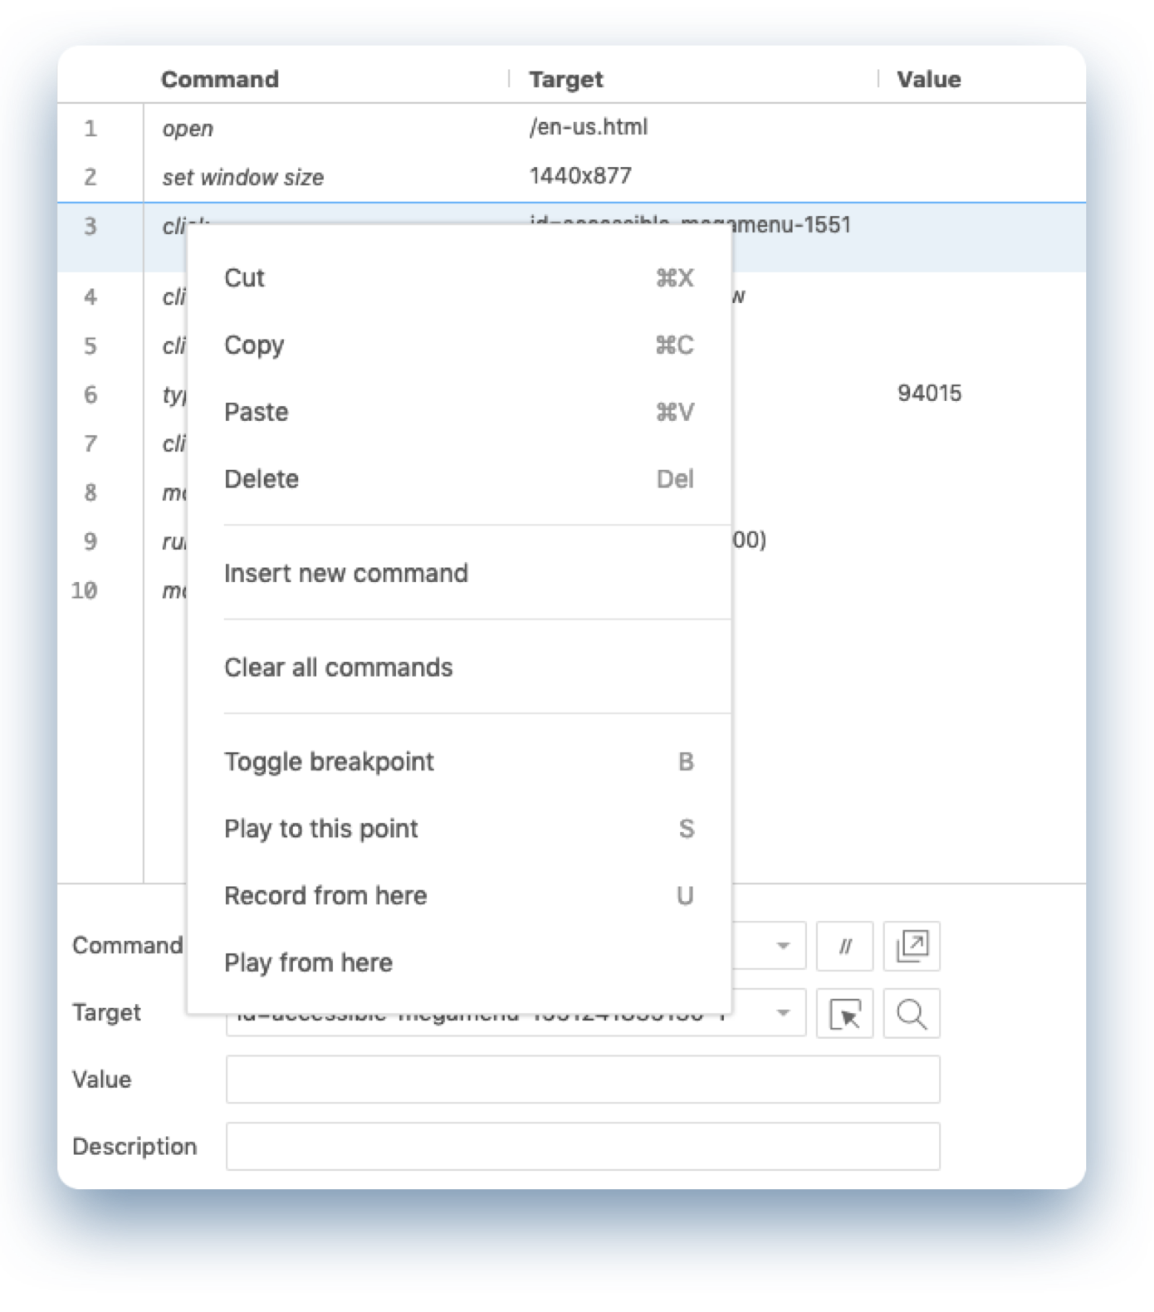Image resolution: width=1154 pixels, height=1312 pixels.
Task: Choose Paste from the context menu
Action: click(x=459, y=412)
